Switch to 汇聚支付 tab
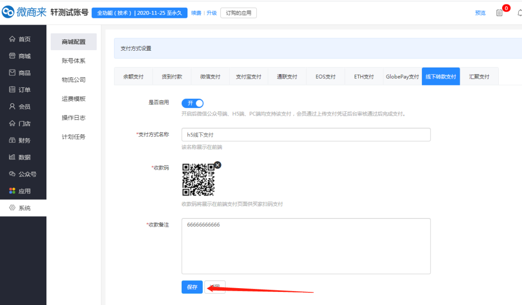Viewport: 522px width, 305px height. click(x=479, y=76)
